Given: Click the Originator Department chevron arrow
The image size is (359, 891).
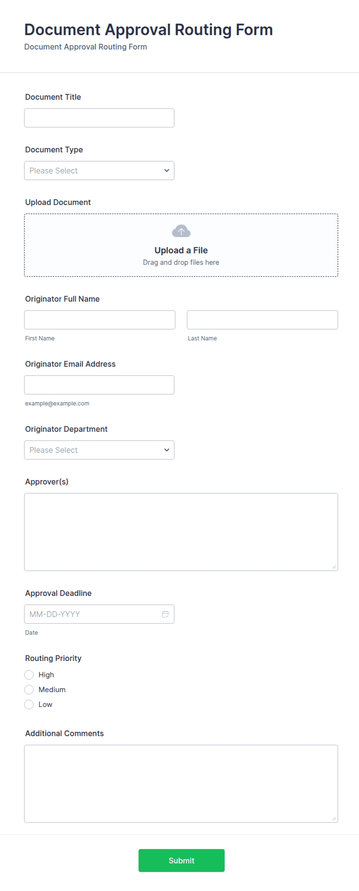Looking at the screenshot, I should (167, 450).
